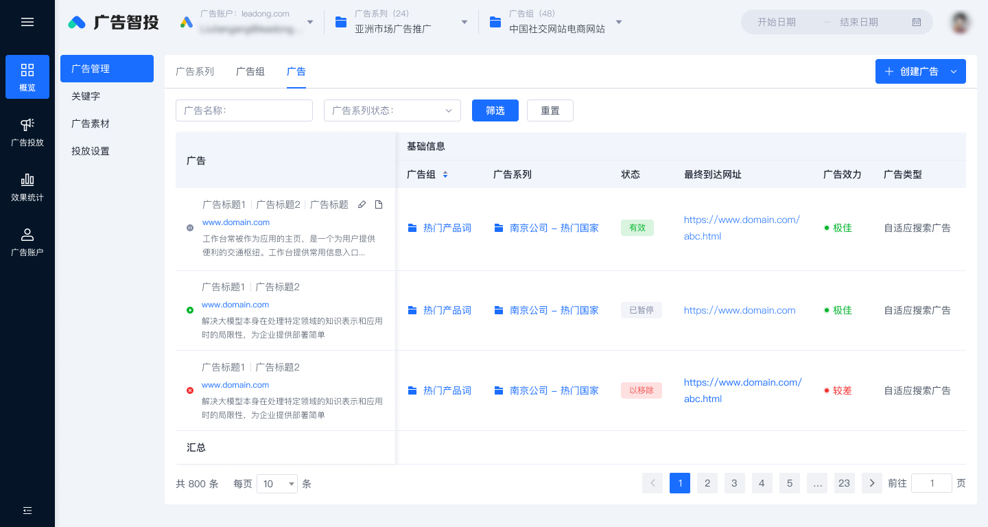Click the pencil edit icon on first ad
This screenshot has width=988, height=527.
coord(362,204)
